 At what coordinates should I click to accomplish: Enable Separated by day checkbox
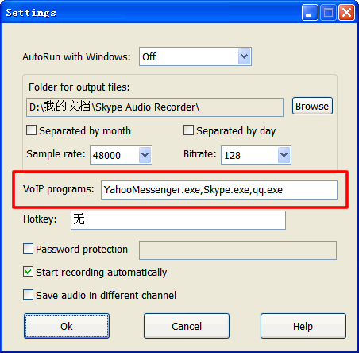point(188,130)
